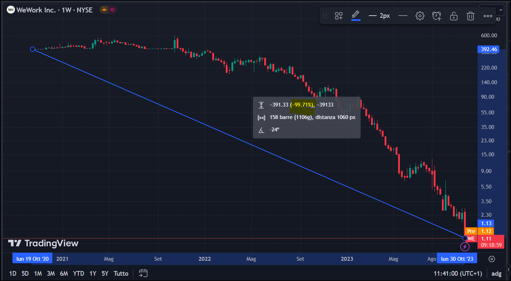Select the trend line end anchor point
Image resolution: width=511 pixels, height=281 pixels.
tap(465, 238)
